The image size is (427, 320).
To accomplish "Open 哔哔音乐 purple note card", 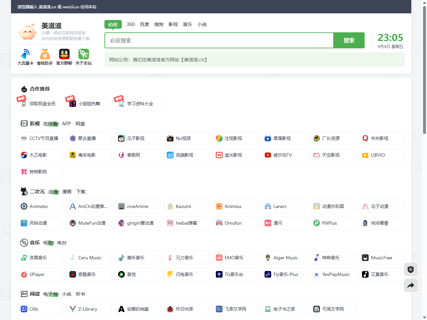I will coord(333,258).
